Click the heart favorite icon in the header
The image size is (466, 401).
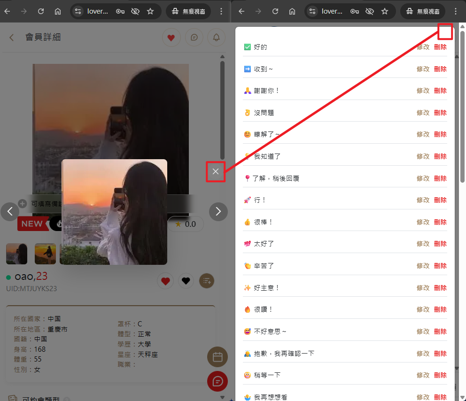171,38
